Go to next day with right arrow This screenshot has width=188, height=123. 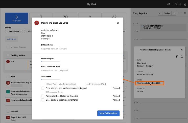point(174,13)
